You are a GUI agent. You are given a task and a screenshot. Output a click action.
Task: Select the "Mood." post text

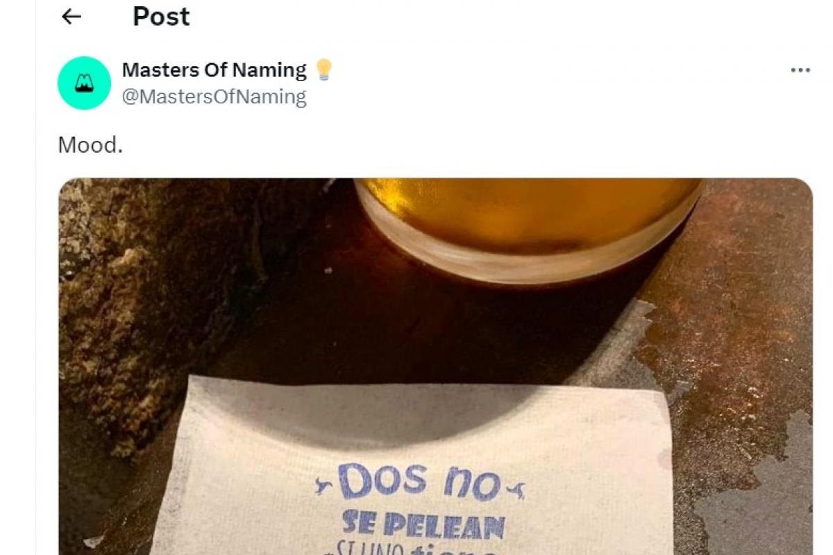pyautogui.click(x=90, y=144)
